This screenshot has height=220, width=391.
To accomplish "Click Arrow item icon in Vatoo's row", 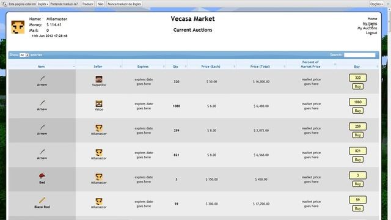I will 42,103.
